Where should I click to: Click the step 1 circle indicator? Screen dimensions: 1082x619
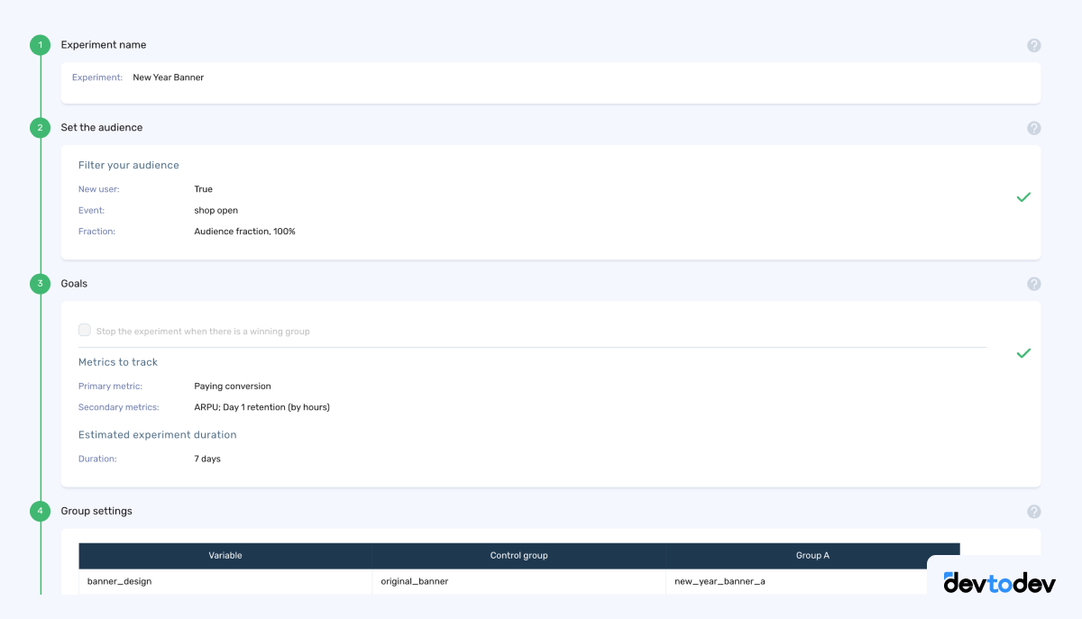[40, 44]
